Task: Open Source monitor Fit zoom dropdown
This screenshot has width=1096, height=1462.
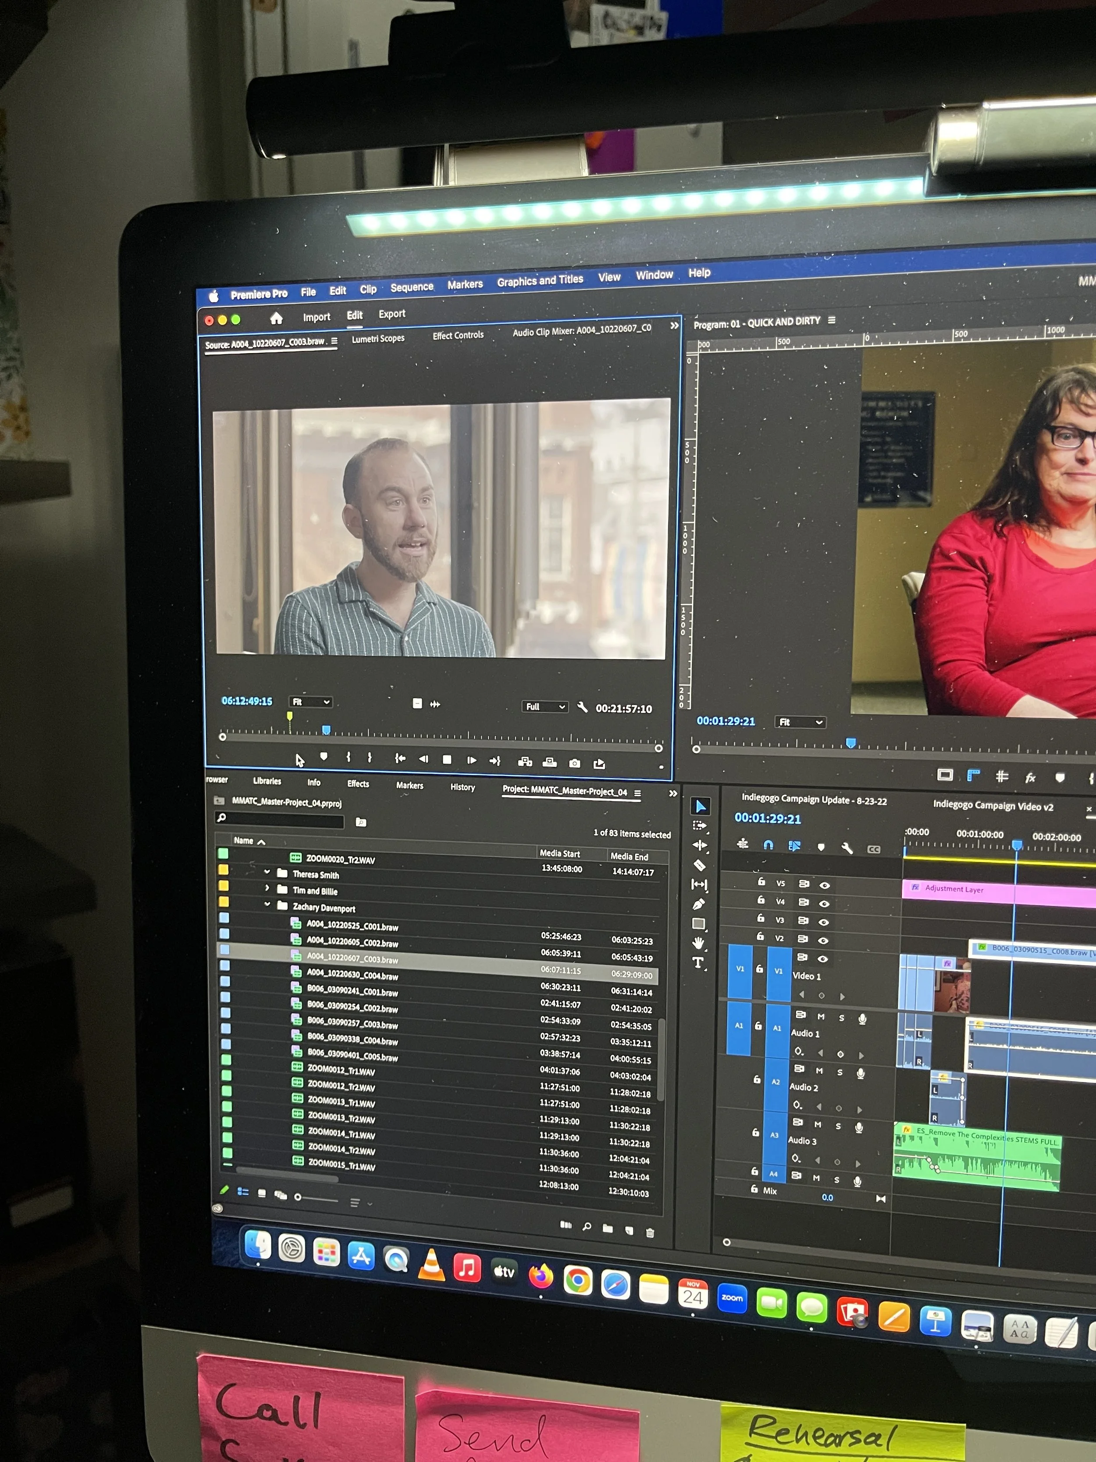Action: (x=310, y=702)
